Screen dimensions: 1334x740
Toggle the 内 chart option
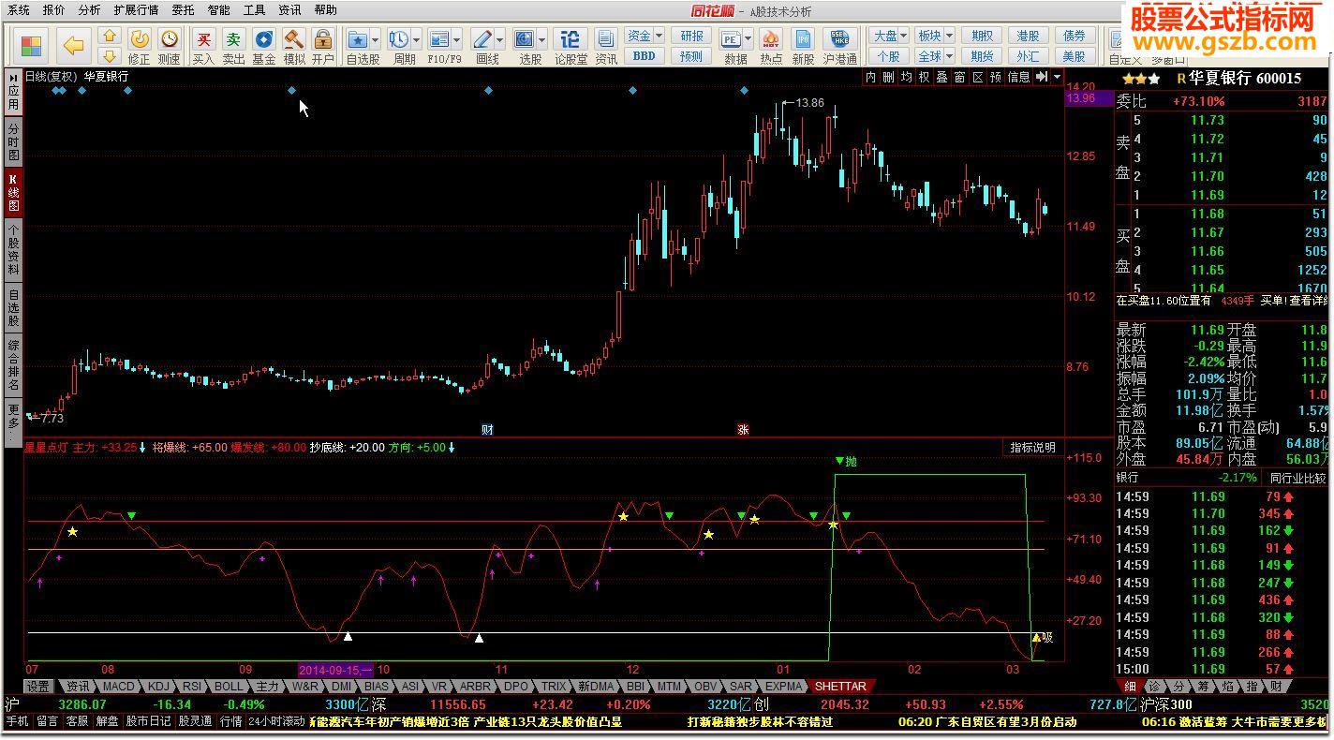coord(871,77)
